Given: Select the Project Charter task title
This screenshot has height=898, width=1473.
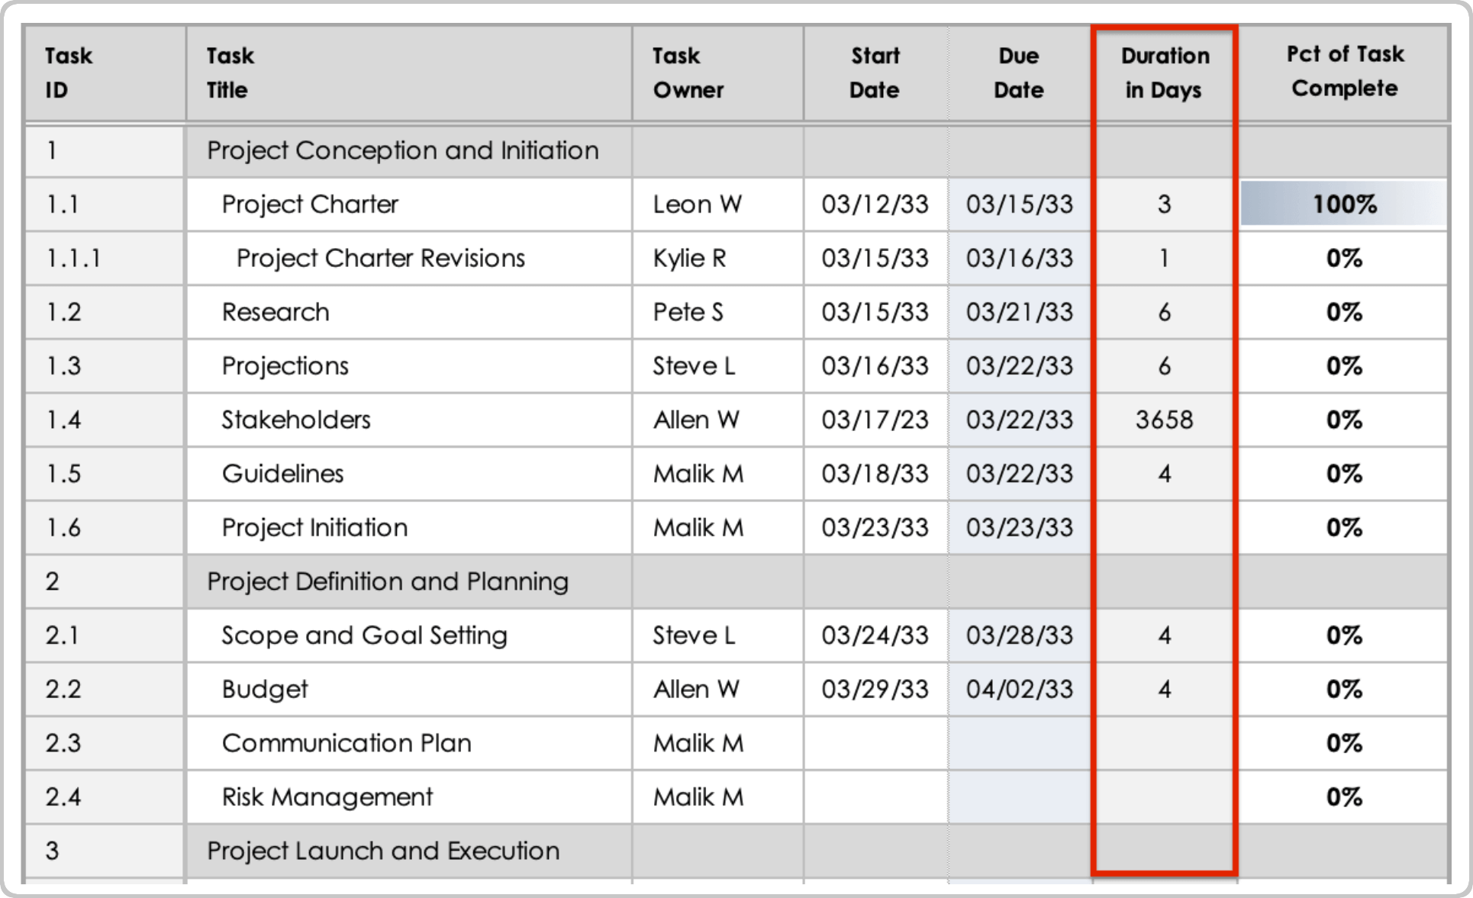Looking at the screenshot, I should (x=308, y=204).
